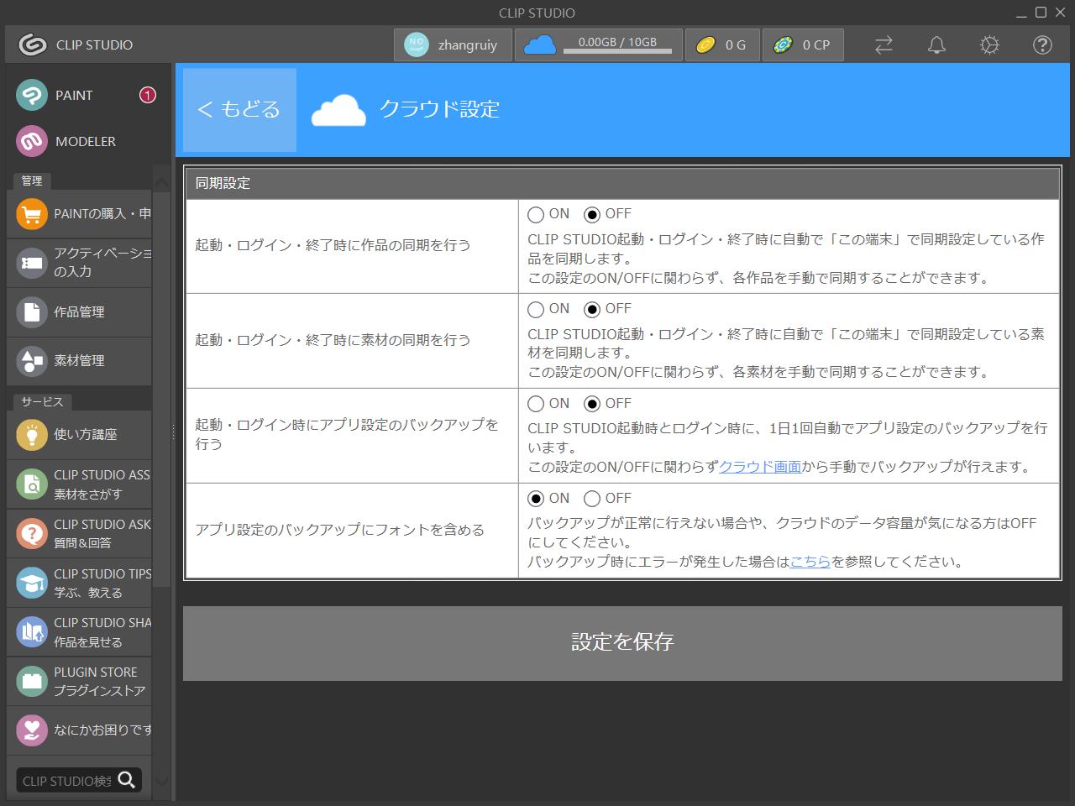Click the sync arrows icon in top bar
Screen dimensions: 1075x806
pos(883,44)
